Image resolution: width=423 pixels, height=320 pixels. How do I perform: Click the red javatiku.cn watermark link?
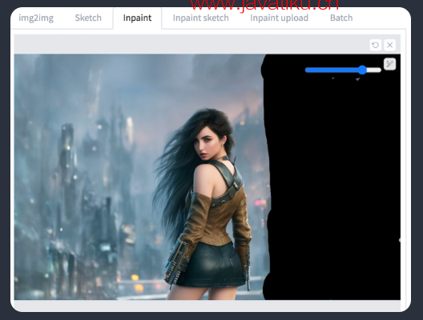click(264, 5)
